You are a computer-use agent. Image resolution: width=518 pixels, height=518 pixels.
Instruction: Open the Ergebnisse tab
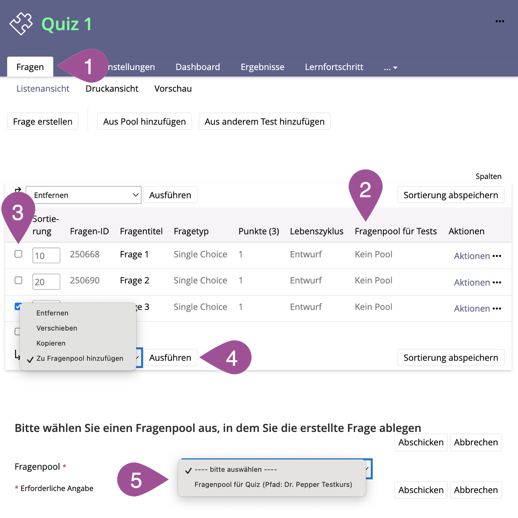pos(262,67)
